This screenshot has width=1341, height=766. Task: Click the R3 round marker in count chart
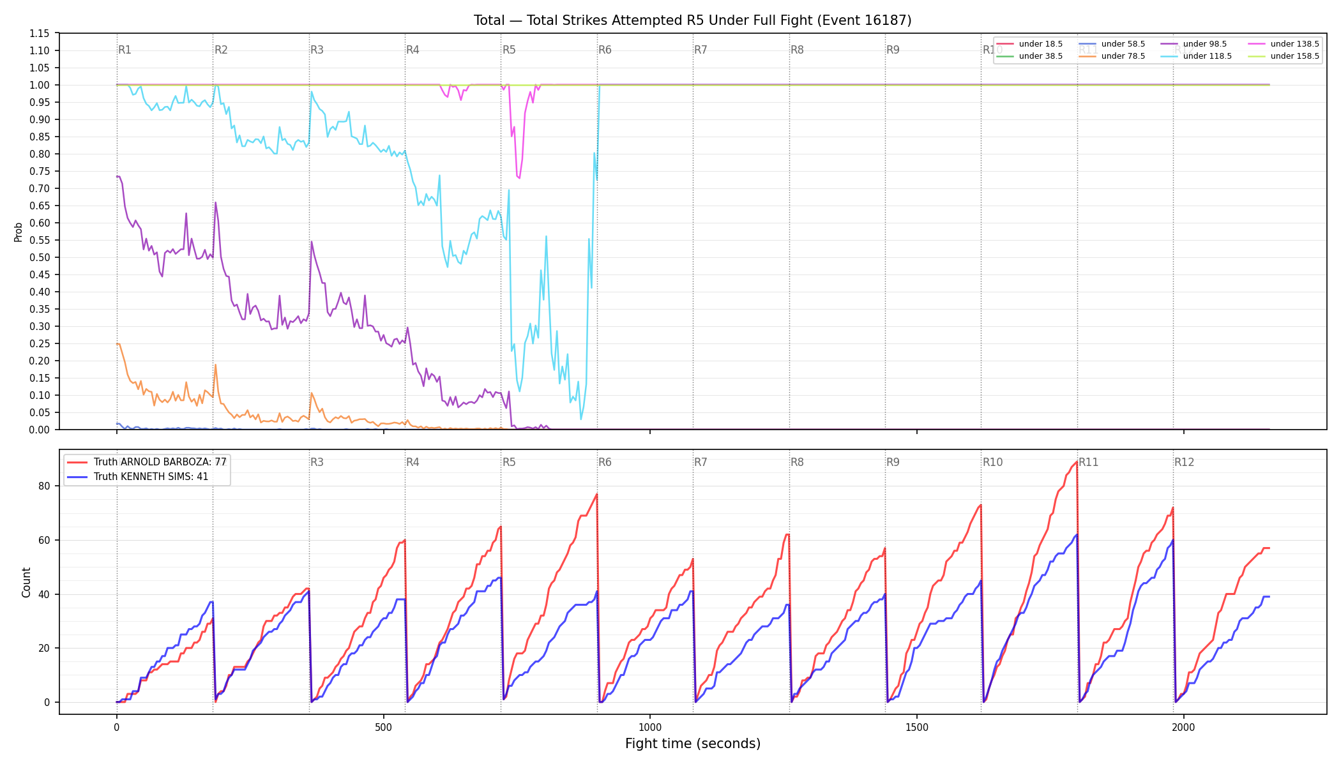pos(317,462)
